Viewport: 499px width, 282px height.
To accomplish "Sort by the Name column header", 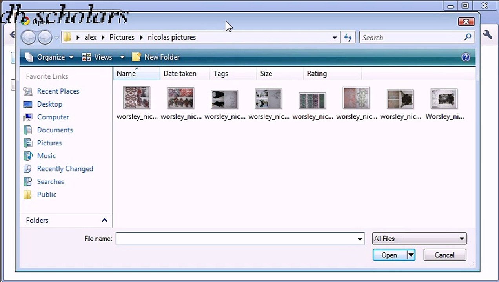I will pos(136,74).
